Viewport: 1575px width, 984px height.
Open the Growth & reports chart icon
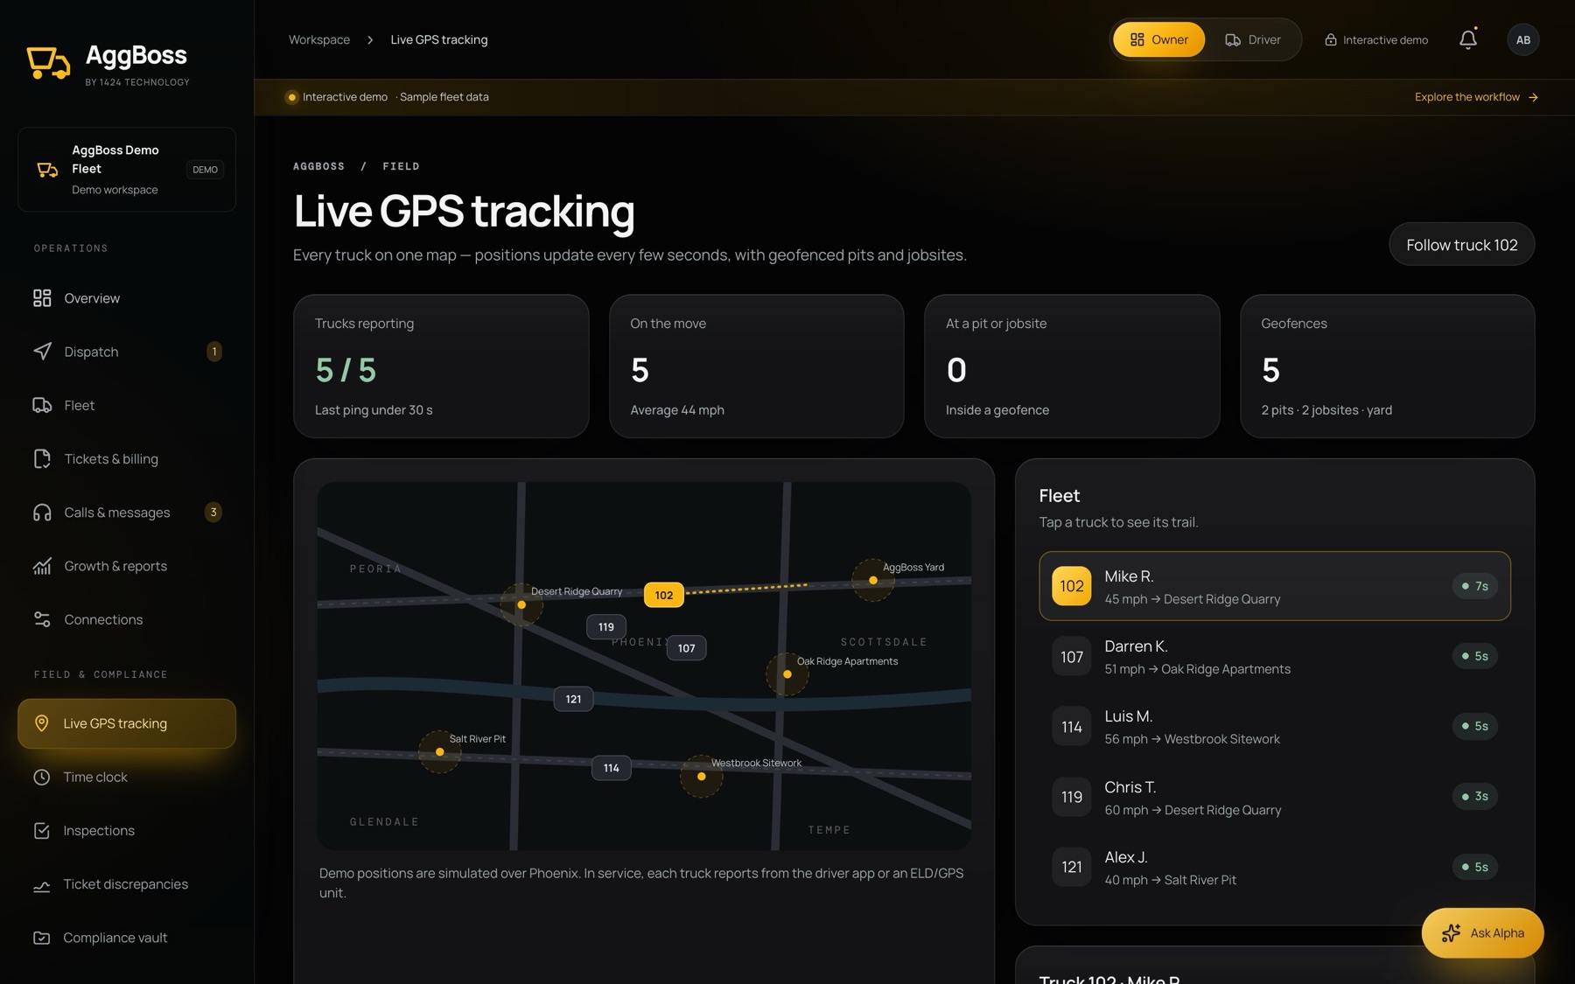click(42, 566)
